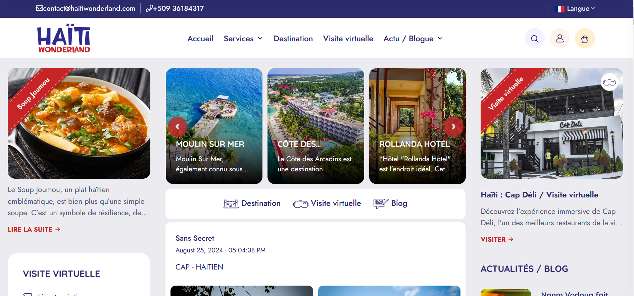Open Visite virtuelle in the top navigation

[348, 39]
